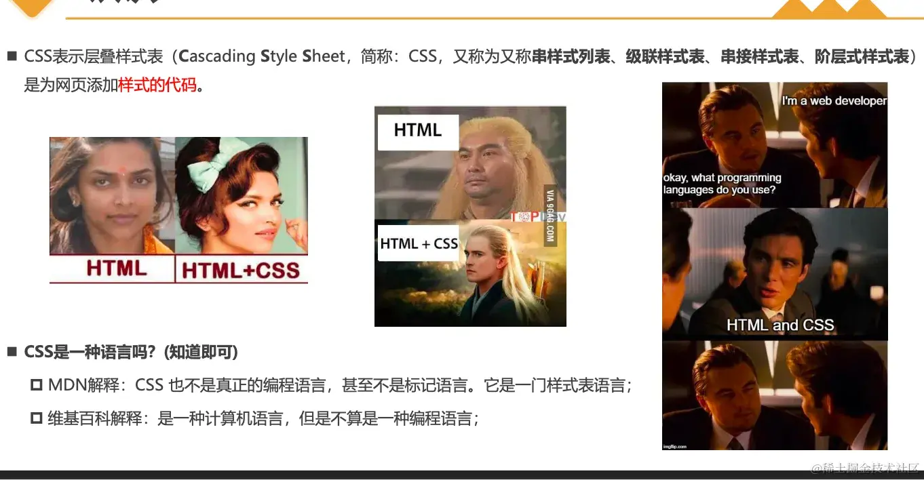Click the caption I'm a web developer
The height and width of the screenshot is (480, 924).
(834, 100)
